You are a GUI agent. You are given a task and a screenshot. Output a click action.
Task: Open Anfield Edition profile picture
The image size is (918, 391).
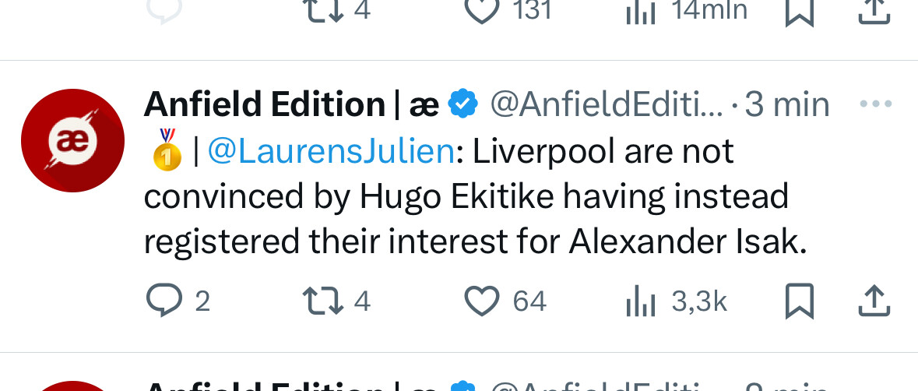[72, 141]
